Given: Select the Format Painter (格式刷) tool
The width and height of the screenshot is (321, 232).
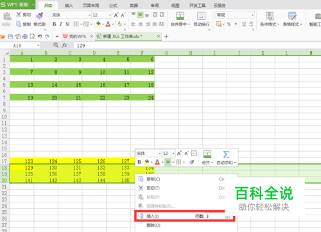Looking at the screenshot, I should point(40,19).
